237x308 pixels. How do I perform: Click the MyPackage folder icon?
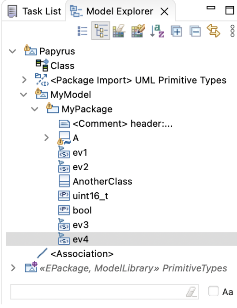click(53, 108)
